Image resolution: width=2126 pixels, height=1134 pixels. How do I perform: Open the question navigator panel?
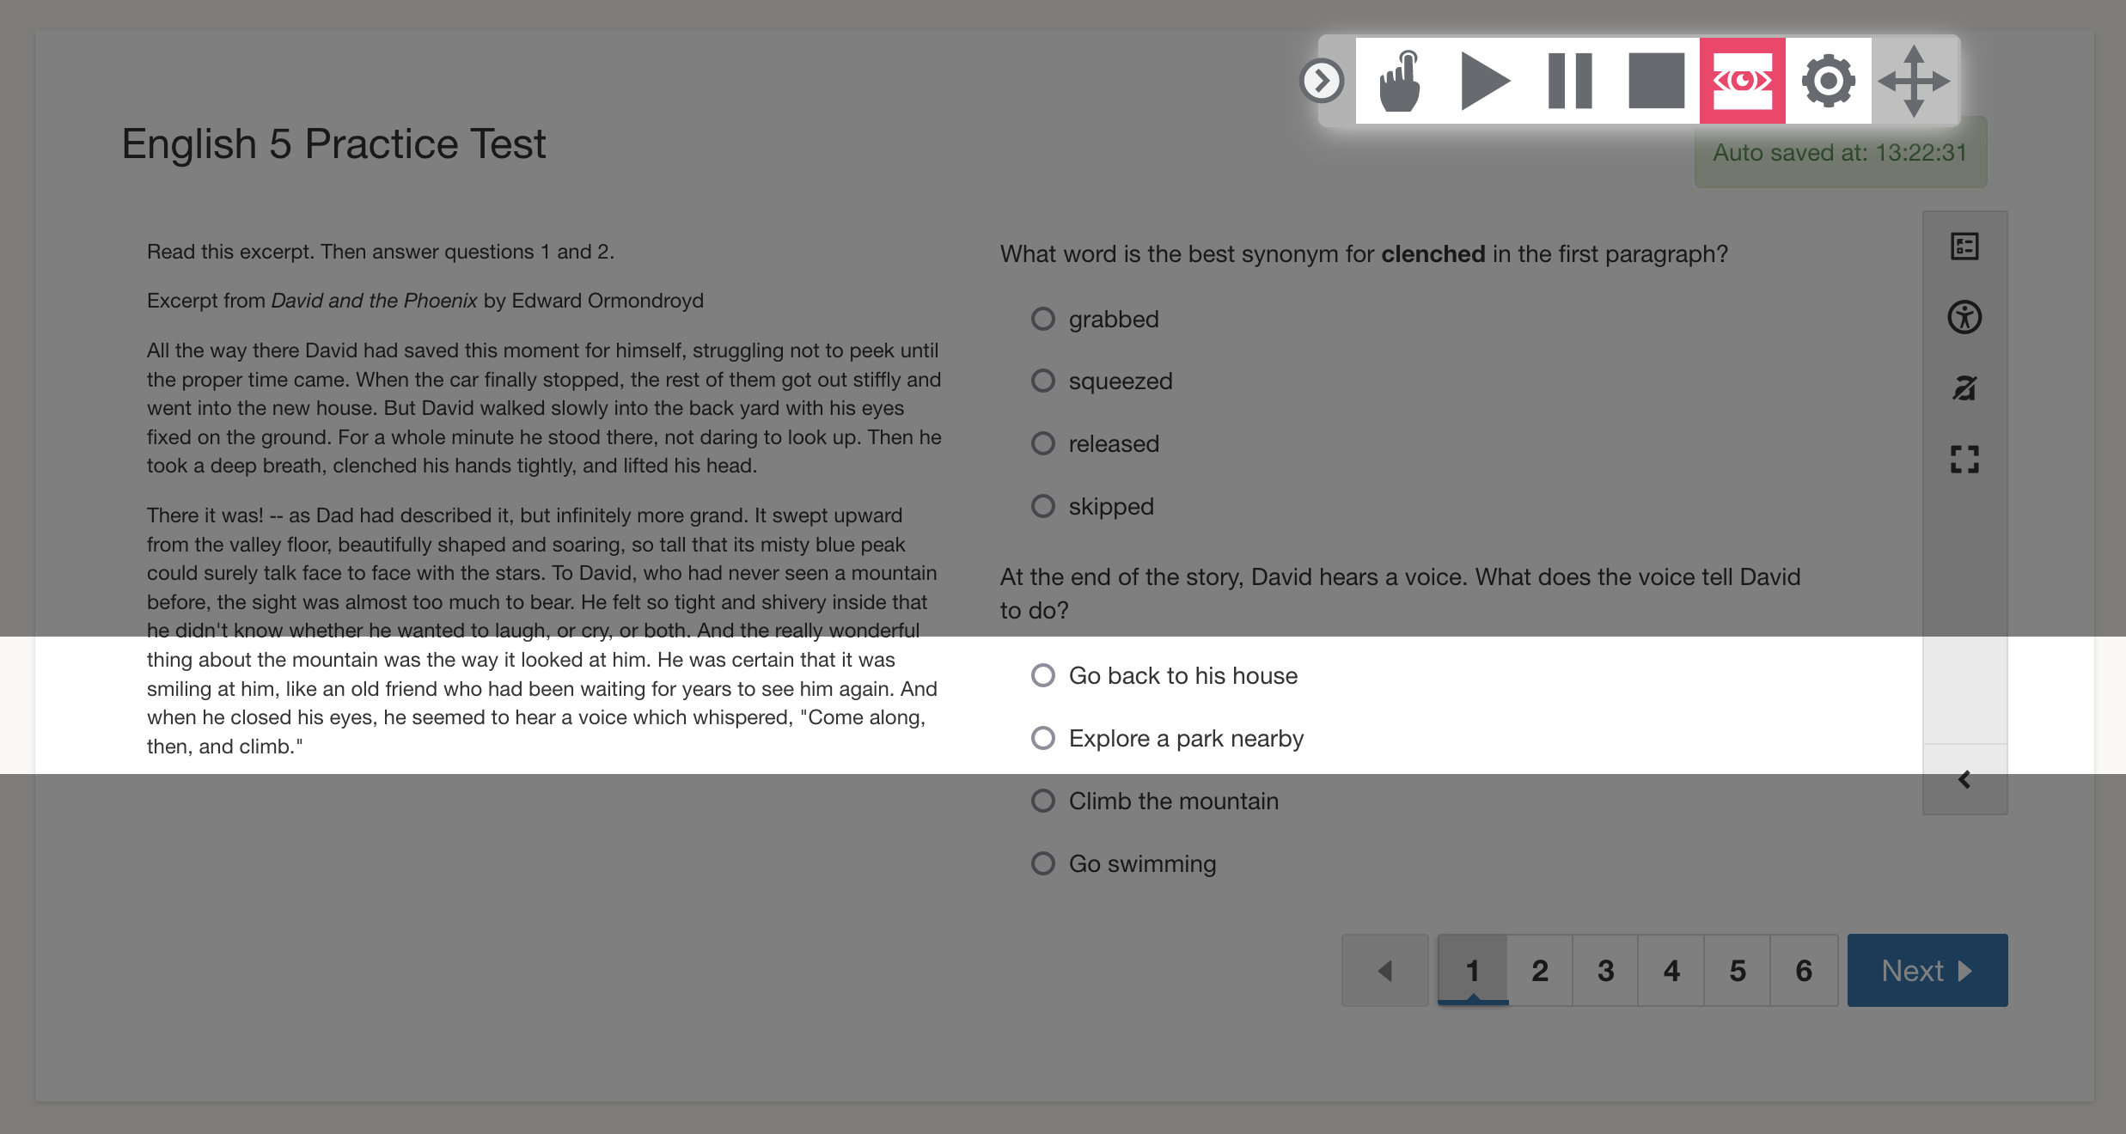1965,246
